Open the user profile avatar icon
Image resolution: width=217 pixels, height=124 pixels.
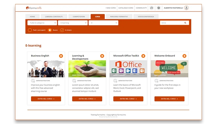click(186, 8)
